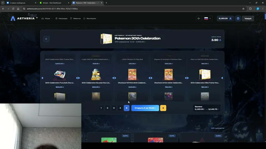
Task: Select pack quantity 4
Action: pos(120,108)
